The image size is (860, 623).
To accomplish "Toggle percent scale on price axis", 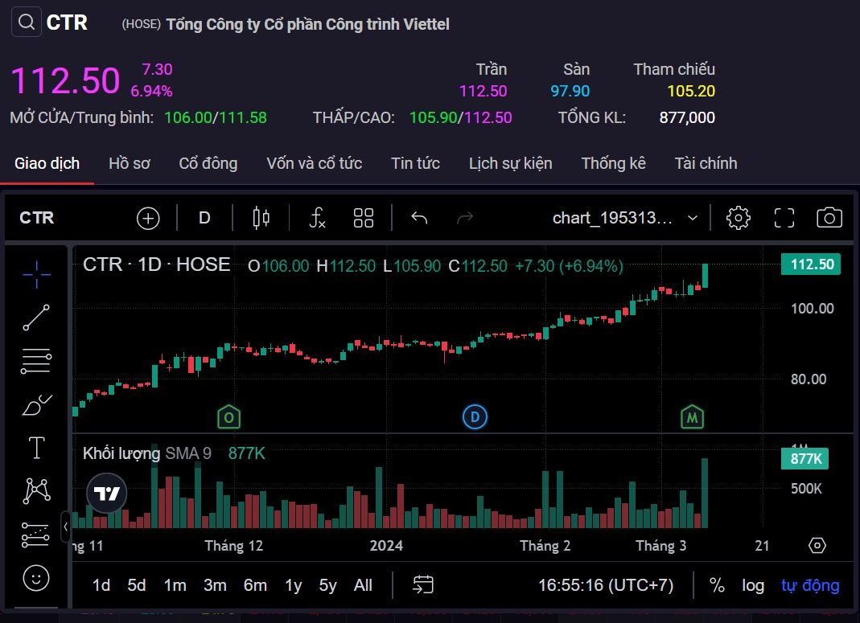I will pos(717,585).
